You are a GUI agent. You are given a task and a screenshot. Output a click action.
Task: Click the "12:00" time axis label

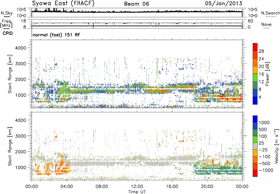[137, 187]
